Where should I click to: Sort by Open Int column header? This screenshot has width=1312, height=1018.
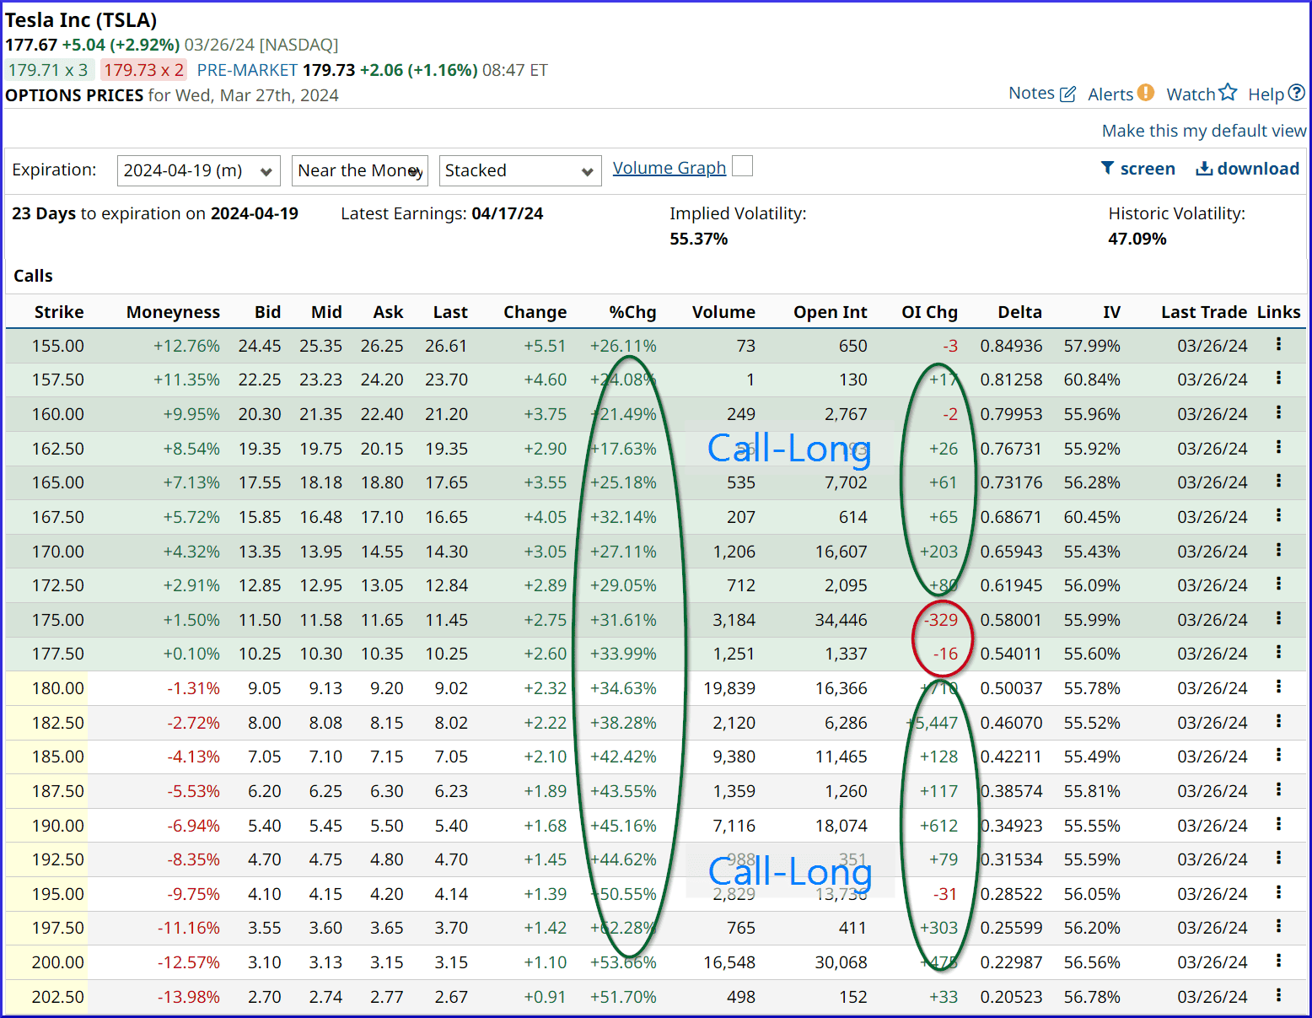click(x=830, y=312)
